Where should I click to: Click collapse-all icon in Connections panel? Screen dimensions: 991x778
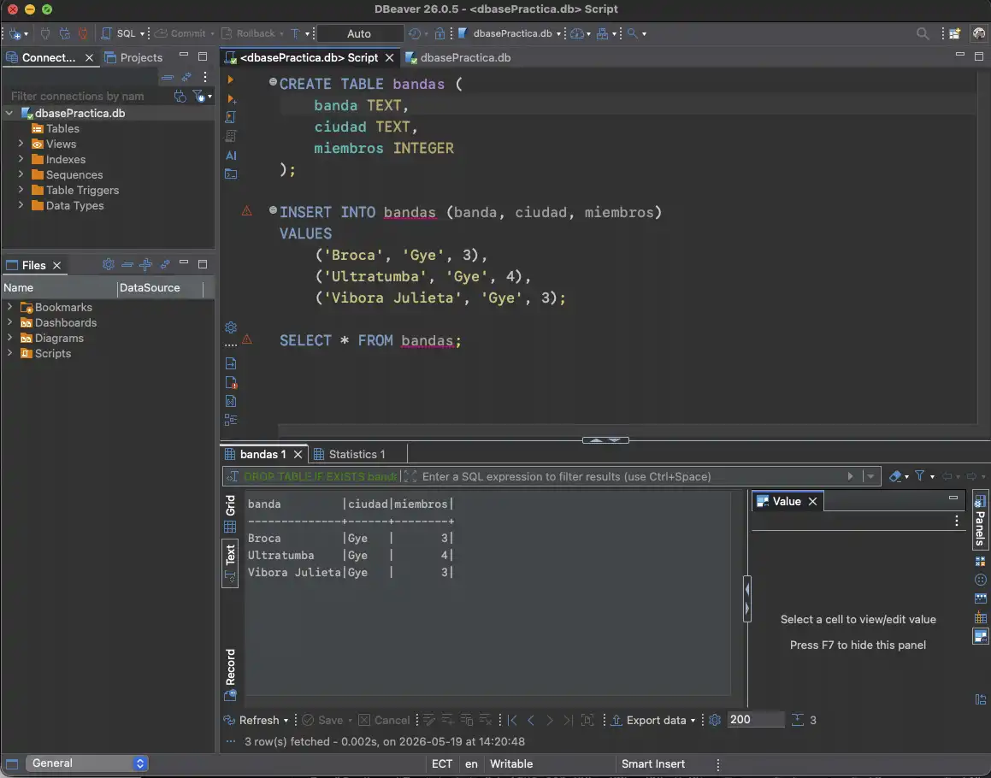[168, 77]
